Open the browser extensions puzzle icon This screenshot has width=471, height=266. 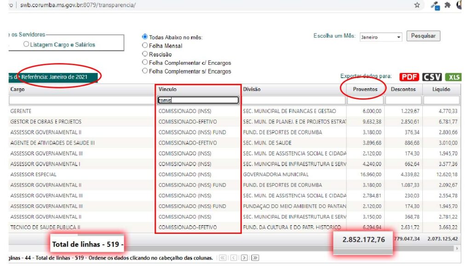point(448,5)
